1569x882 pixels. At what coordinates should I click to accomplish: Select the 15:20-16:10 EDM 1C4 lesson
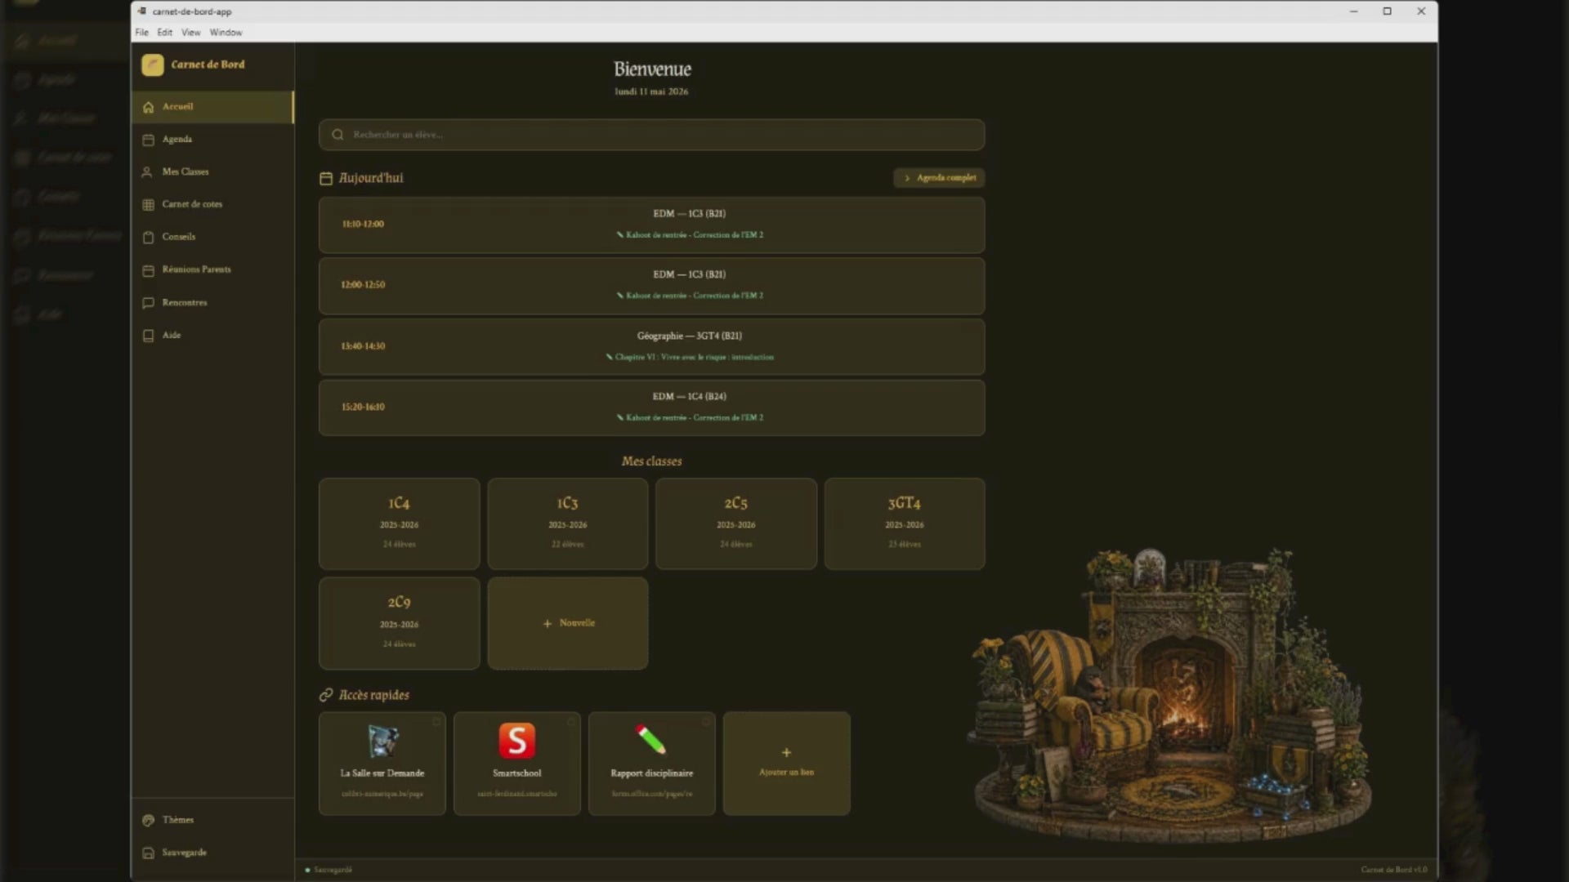(651, 408)
